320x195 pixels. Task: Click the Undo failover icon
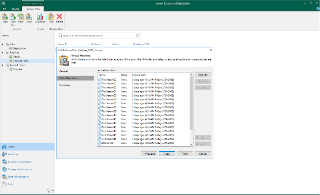pyautogui.click(x=29, y=17)
